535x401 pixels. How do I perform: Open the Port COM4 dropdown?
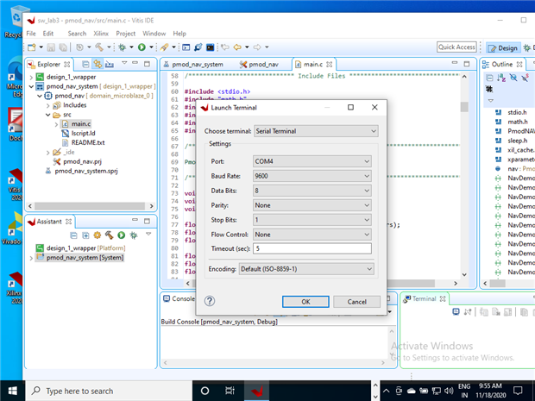[312, 161]
